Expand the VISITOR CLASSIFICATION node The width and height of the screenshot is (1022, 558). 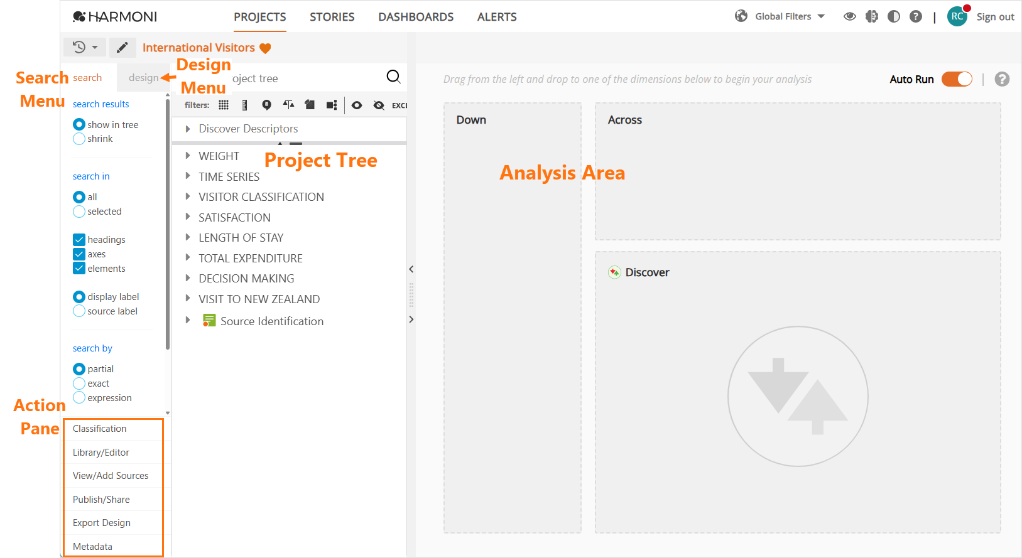coord(187,196)
